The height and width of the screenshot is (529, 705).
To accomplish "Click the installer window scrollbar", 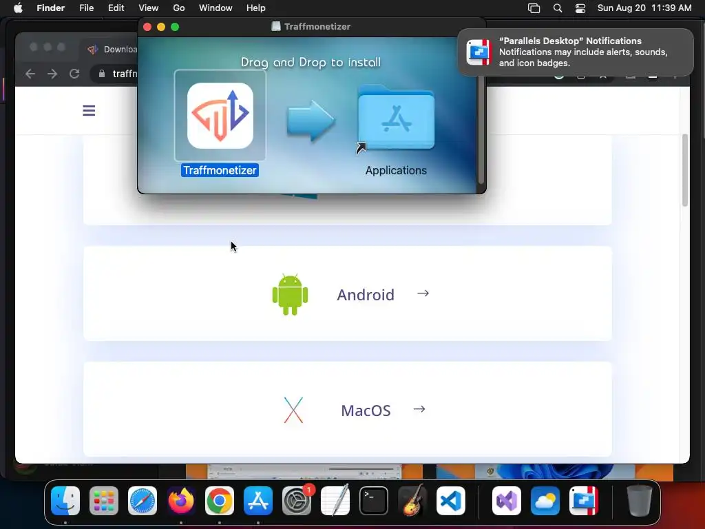I will coord(481,129).
